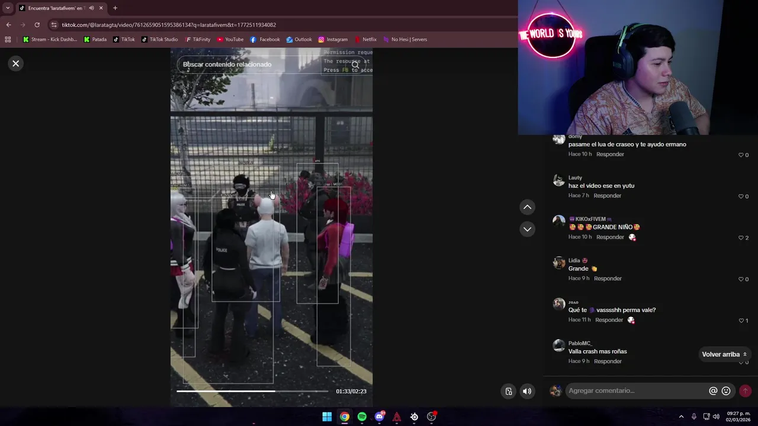Open the TikFinity bookmark

point(198,40)
